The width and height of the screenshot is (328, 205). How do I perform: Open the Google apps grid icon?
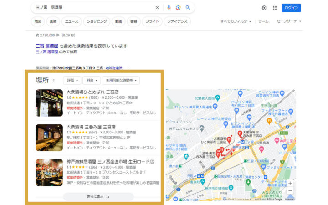275,8
